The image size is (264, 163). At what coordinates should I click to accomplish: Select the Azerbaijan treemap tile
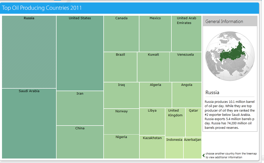point(192,148)
